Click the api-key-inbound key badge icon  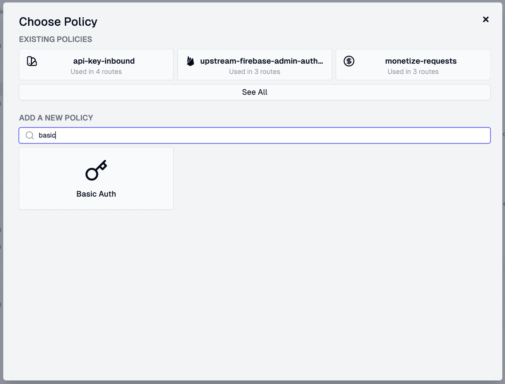pos(32,61)
